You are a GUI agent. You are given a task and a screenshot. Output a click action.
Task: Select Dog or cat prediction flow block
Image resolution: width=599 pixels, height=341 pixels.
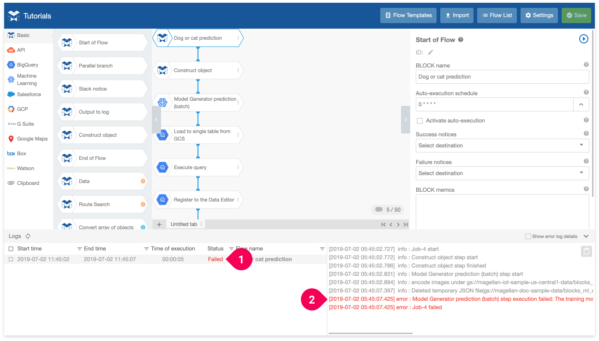pos(198,38)
